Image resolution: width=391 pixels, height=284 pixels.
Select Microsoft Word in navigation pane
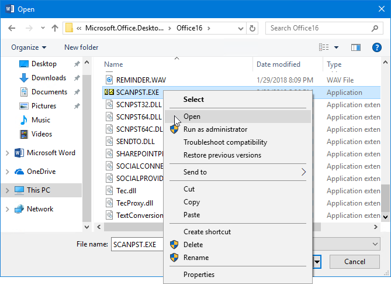pos(51,153)
